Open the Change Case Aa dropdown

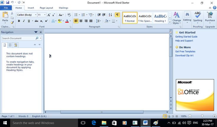pos(61,15)
